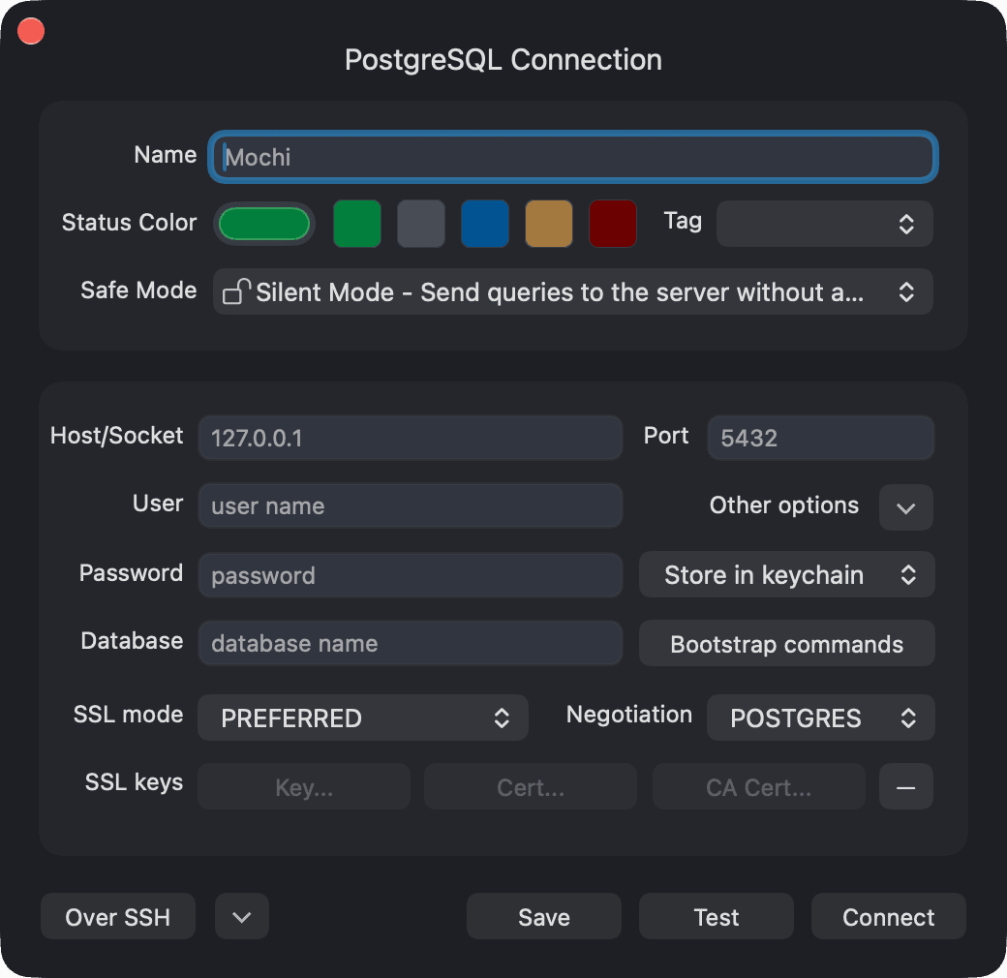The width and height of the screenshot is (1007, 978).
Task: Click the Database name input field
Action: pos(411,643)
